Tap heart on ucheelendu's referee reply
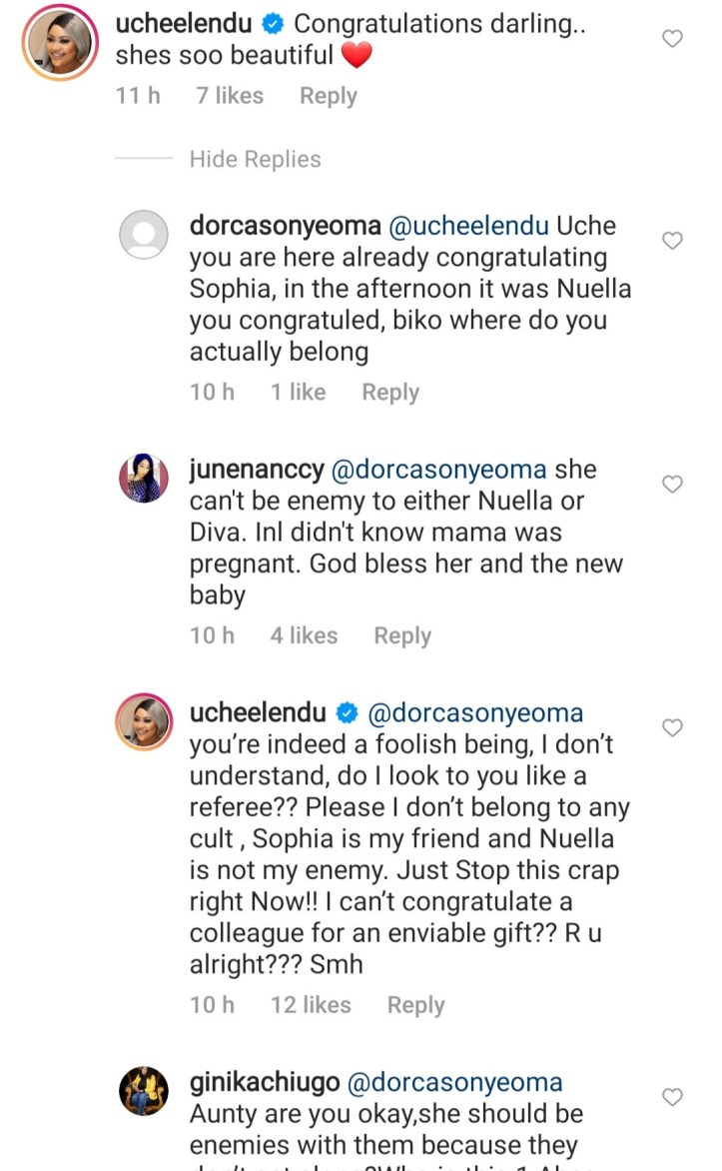722x1171 pixels. 673,727
